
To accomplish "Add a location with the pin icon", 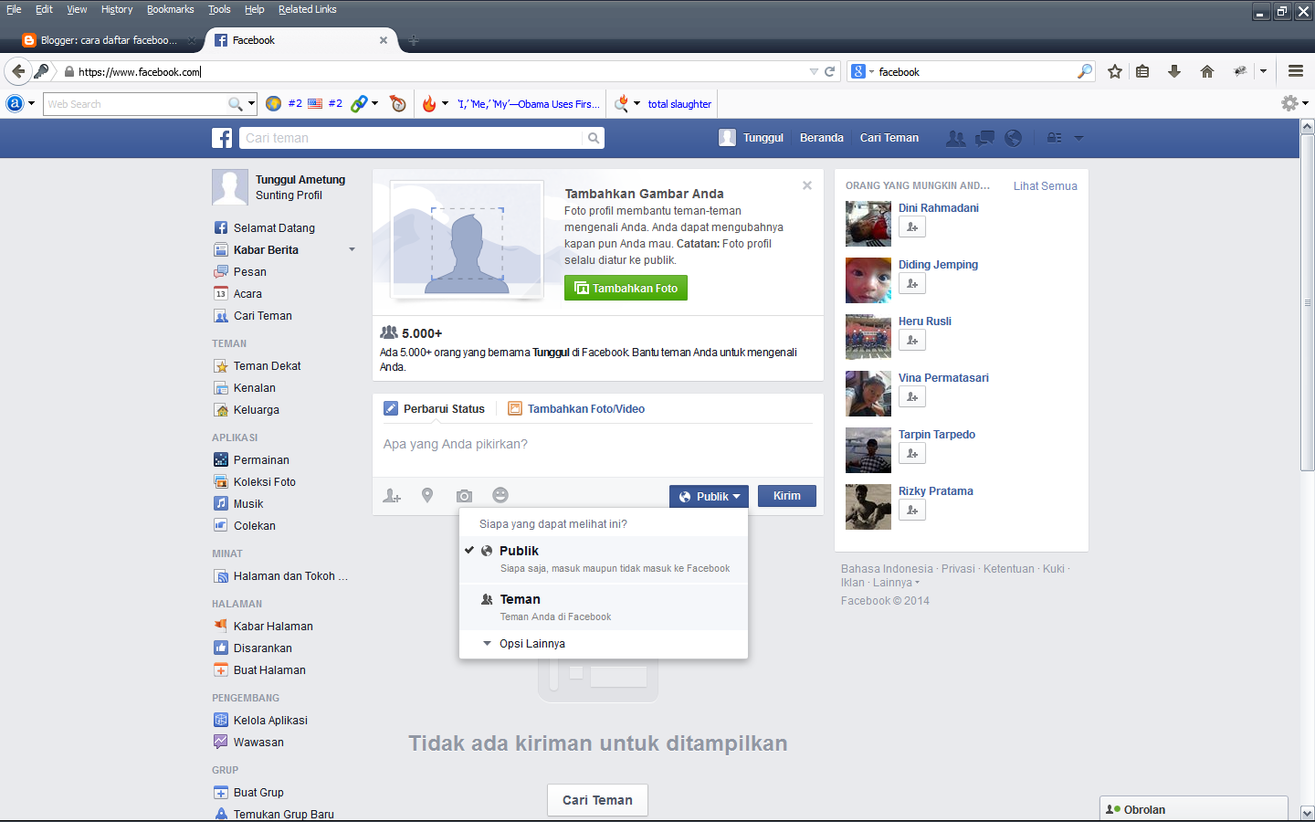I will click(427, 495).
